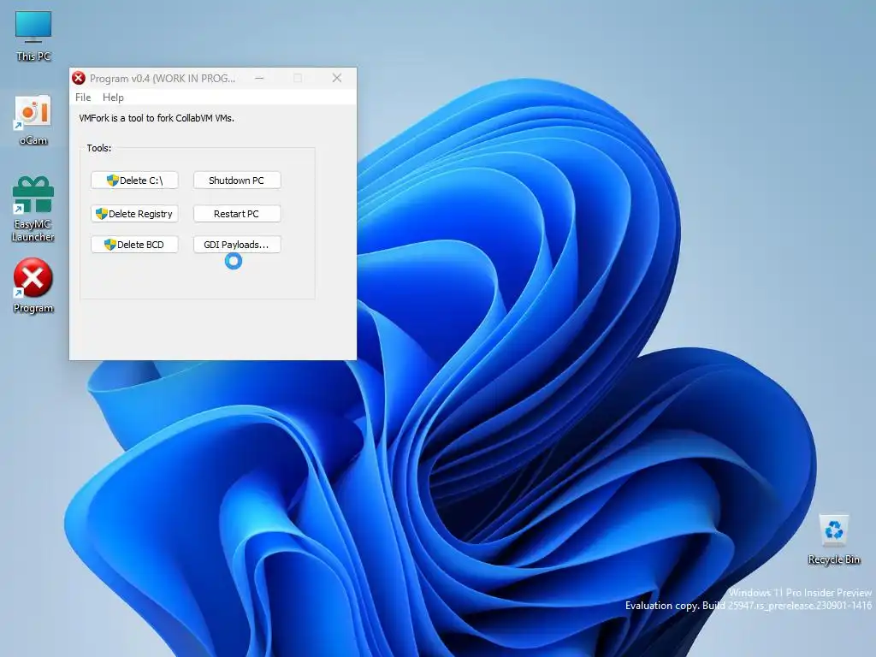The image size is (876, 657).
Task: Select the Program desktop shortcut
Action: point(33,286)
